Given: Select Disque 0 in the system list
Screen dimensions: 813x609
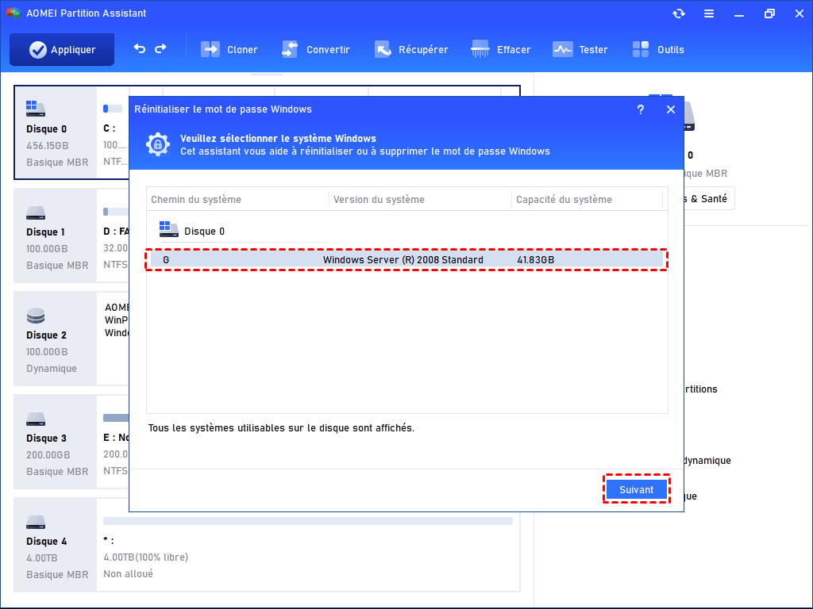Looking at the screenshot, I should tap(192, 230).
